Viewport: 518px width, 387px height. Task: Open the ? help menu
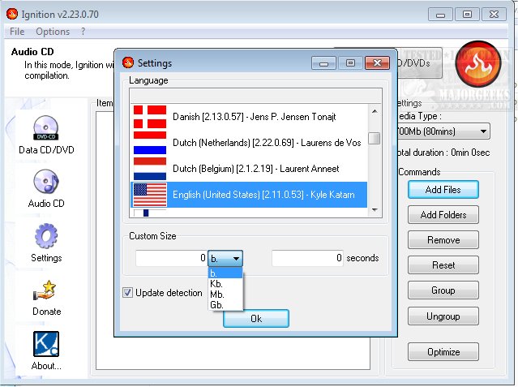(83, 32)
